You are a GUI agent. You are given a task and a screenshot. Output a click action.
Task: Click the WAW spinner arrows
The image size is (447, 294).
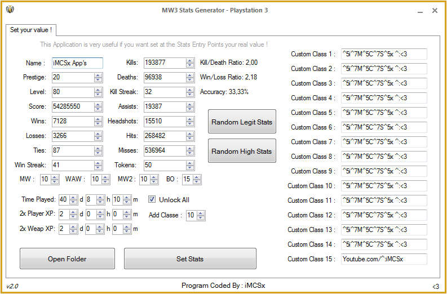point(105,180)
